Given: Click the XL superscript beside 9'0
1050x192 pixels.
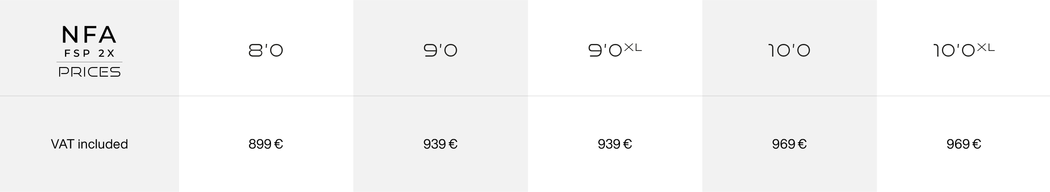Looking at the screenshot, I should pos(633,47).
